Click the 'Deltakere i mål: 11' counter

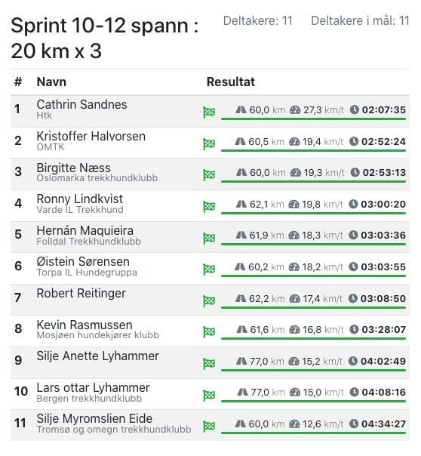click(x=360, y=21)
